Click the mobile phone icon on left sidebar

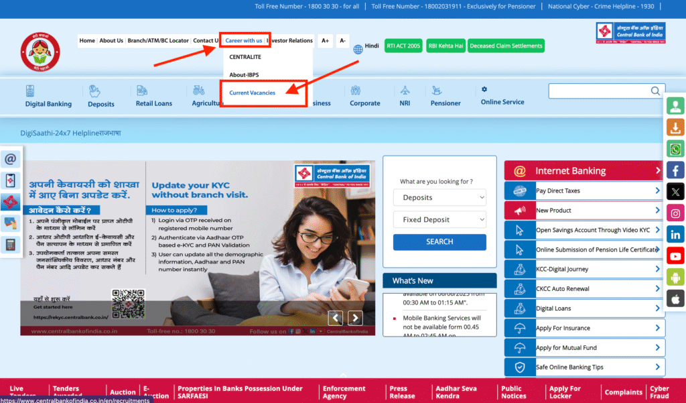tap(11, 180)
